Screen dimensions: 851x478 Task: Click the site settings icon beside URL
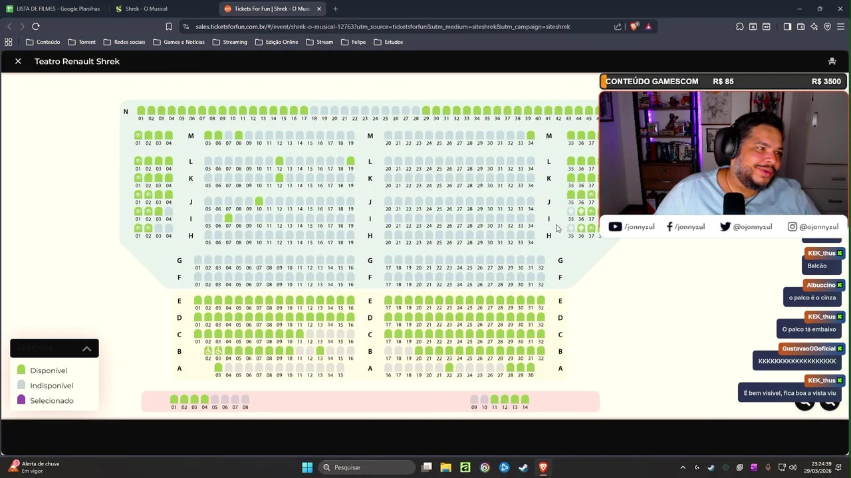185,27
